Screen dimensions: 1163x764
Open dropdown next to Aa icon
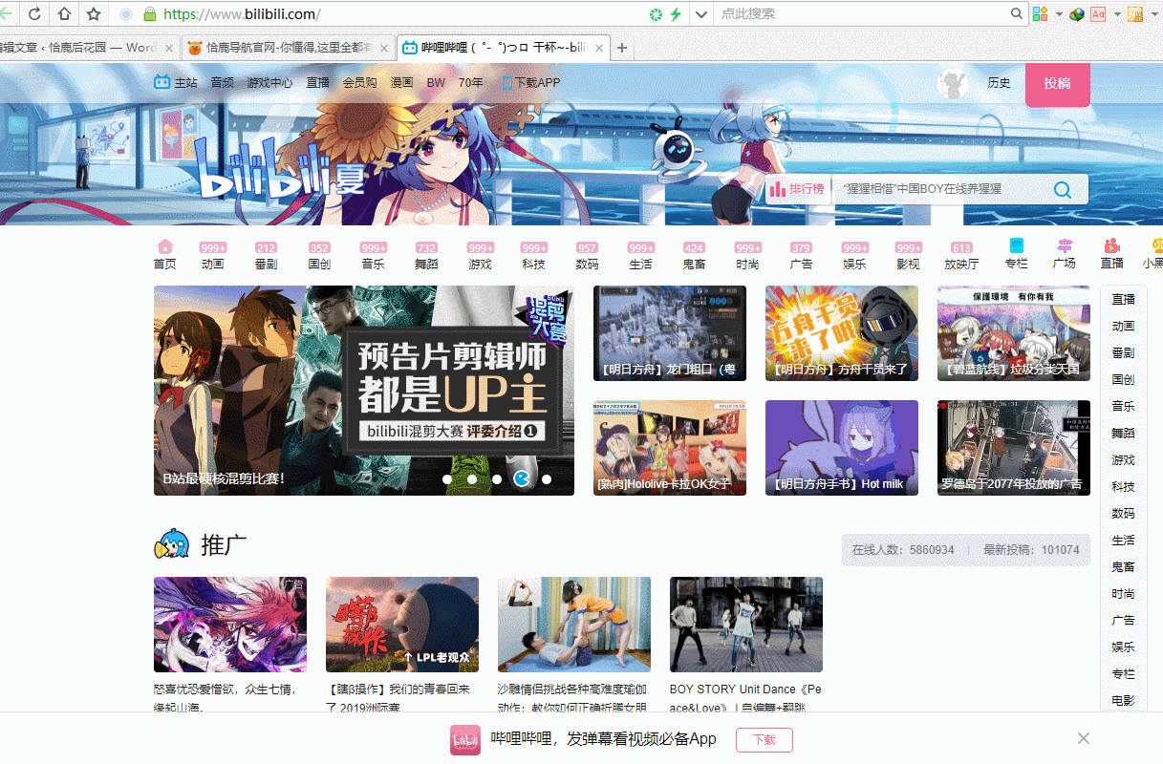point(1116,14)
